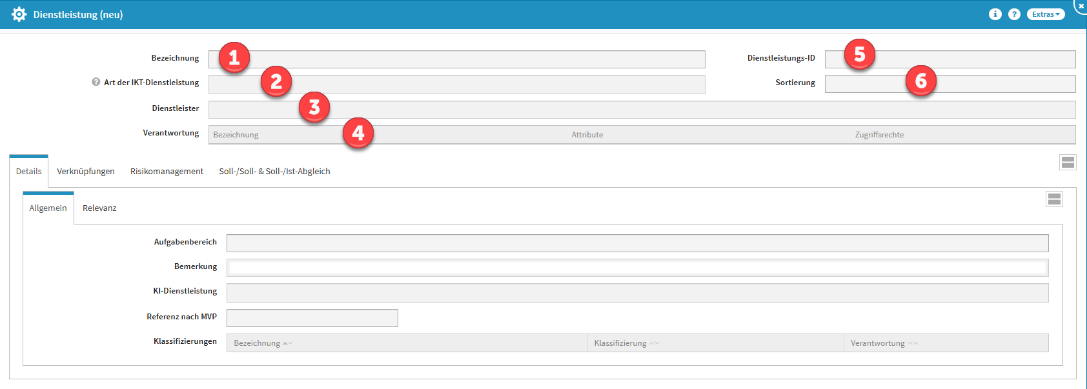Select the Relevanz sub-tab

(99, 208)
